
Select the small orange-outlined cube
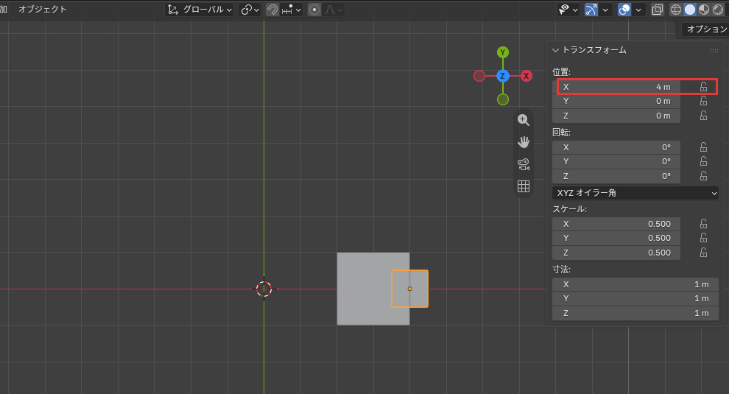point(410,289)
